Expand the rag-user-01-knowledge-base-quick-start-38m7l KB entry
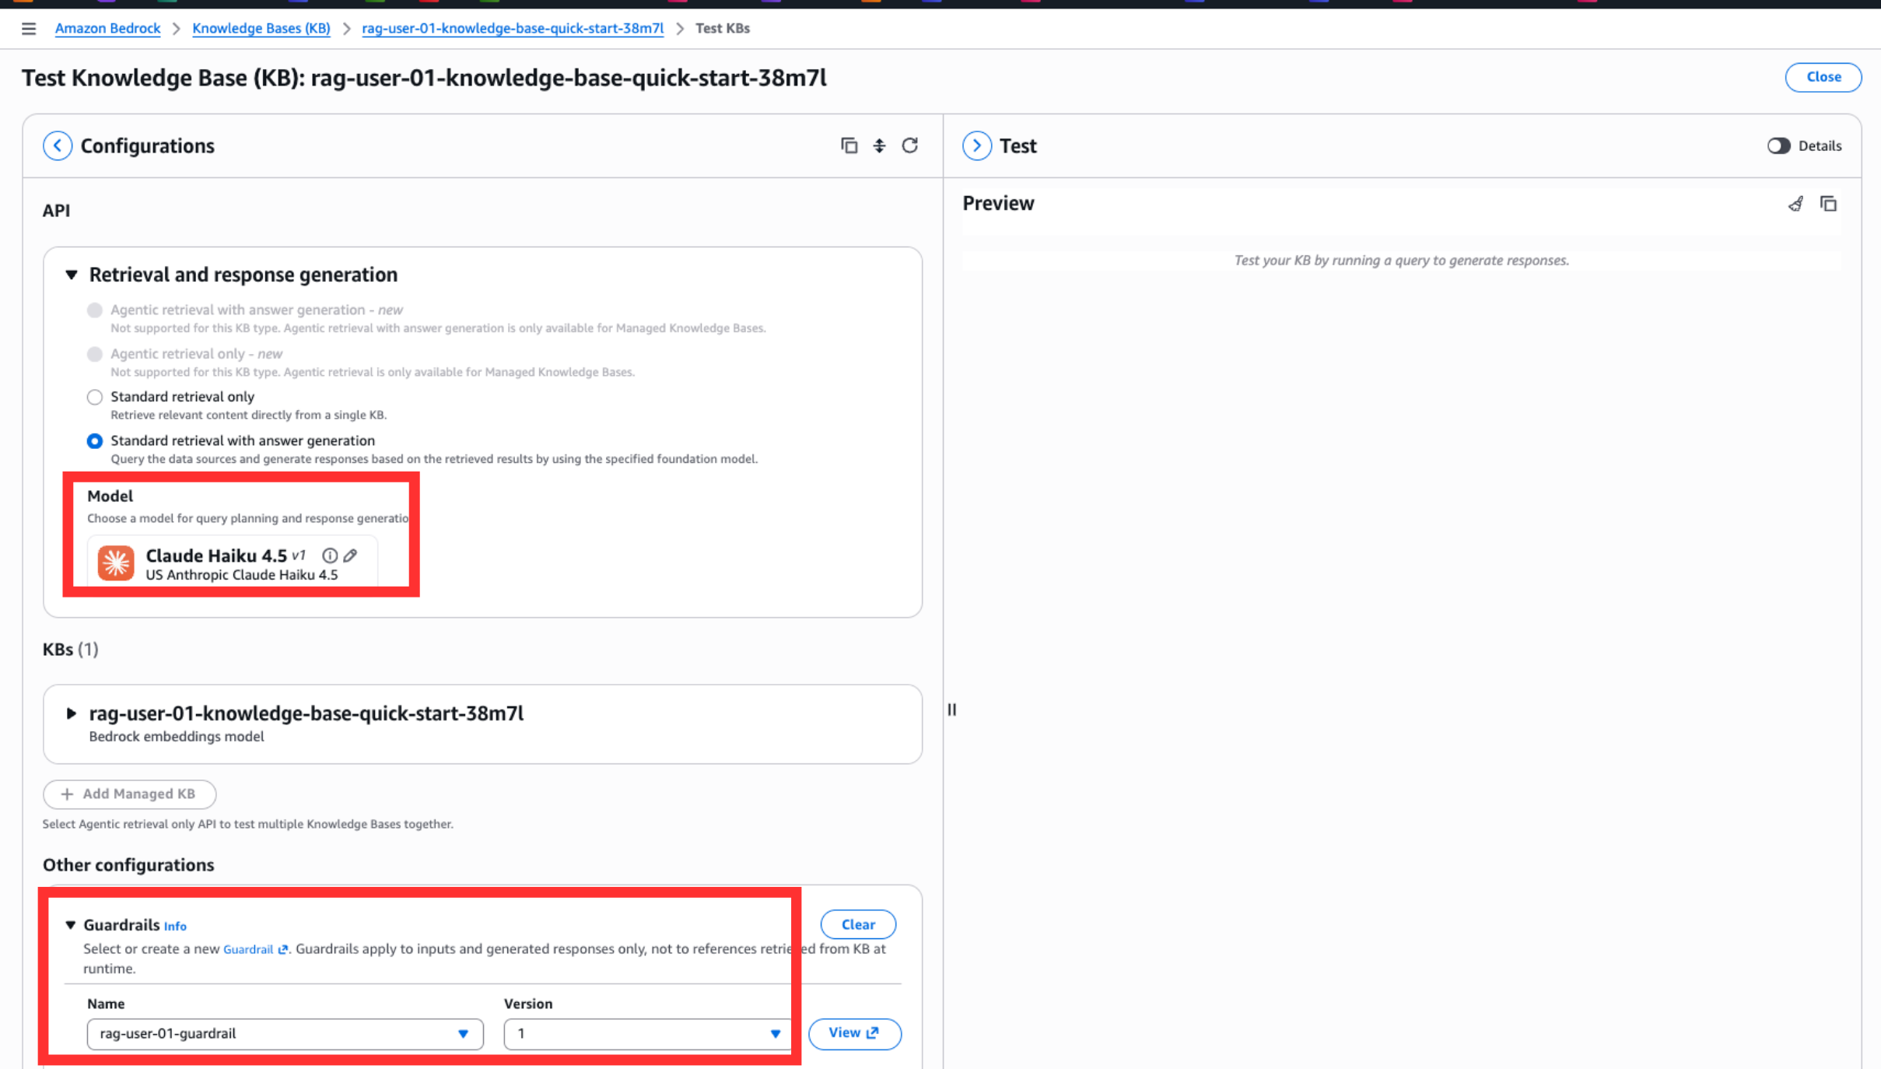1881x1069 pixels. pyautogui.click(x=72, y=713)
